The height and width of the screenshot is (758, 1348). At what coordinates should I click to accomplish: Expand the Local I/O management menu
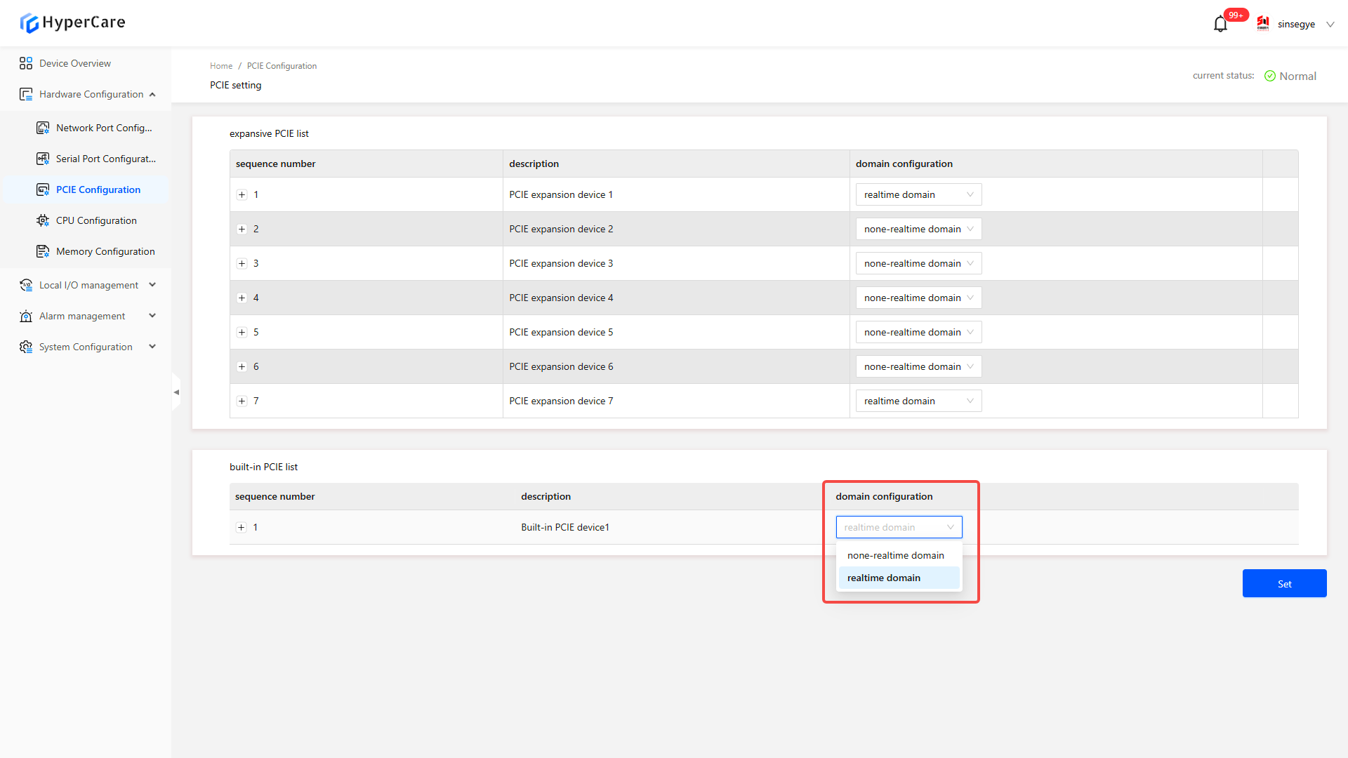88,285
